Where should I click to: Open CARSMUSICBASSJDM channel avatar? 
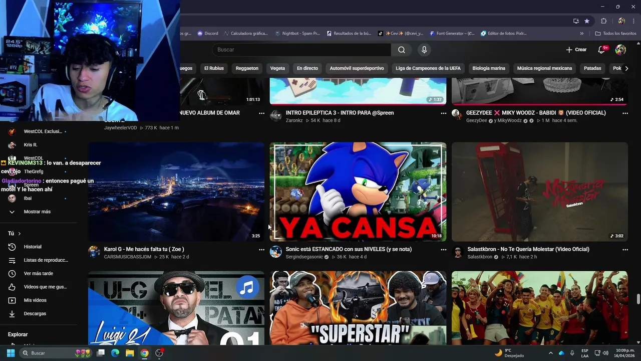94,252
